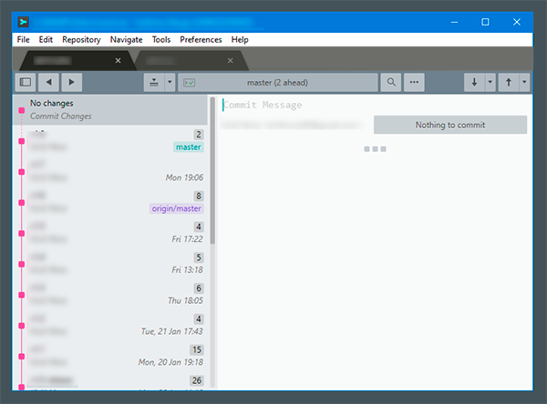Select the commit dated Fri 13:18
The width and height of the screenshot is (547, 404).
pos(110,264)
